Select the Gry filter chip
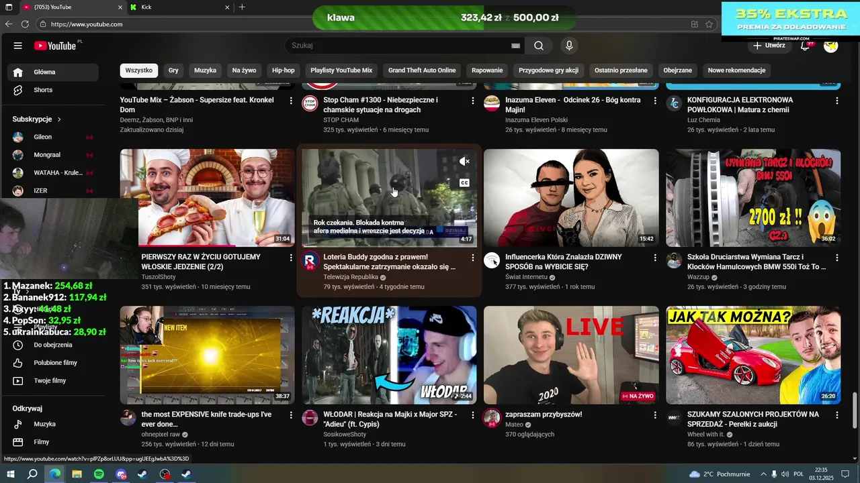Image resolution: width=860 pixels, height=483 pixels. (173, 70)
